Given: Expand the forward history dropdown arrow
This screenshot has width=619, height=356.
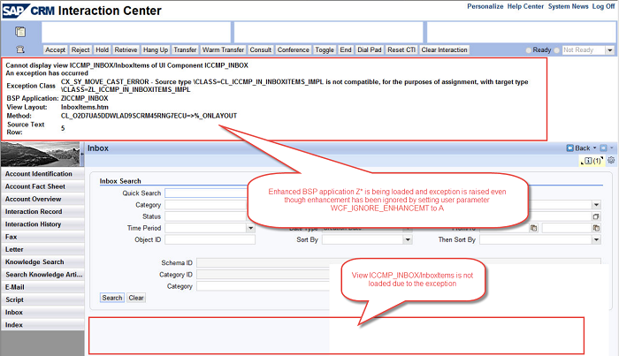Looking at the screenshot, I should [612, 148].
